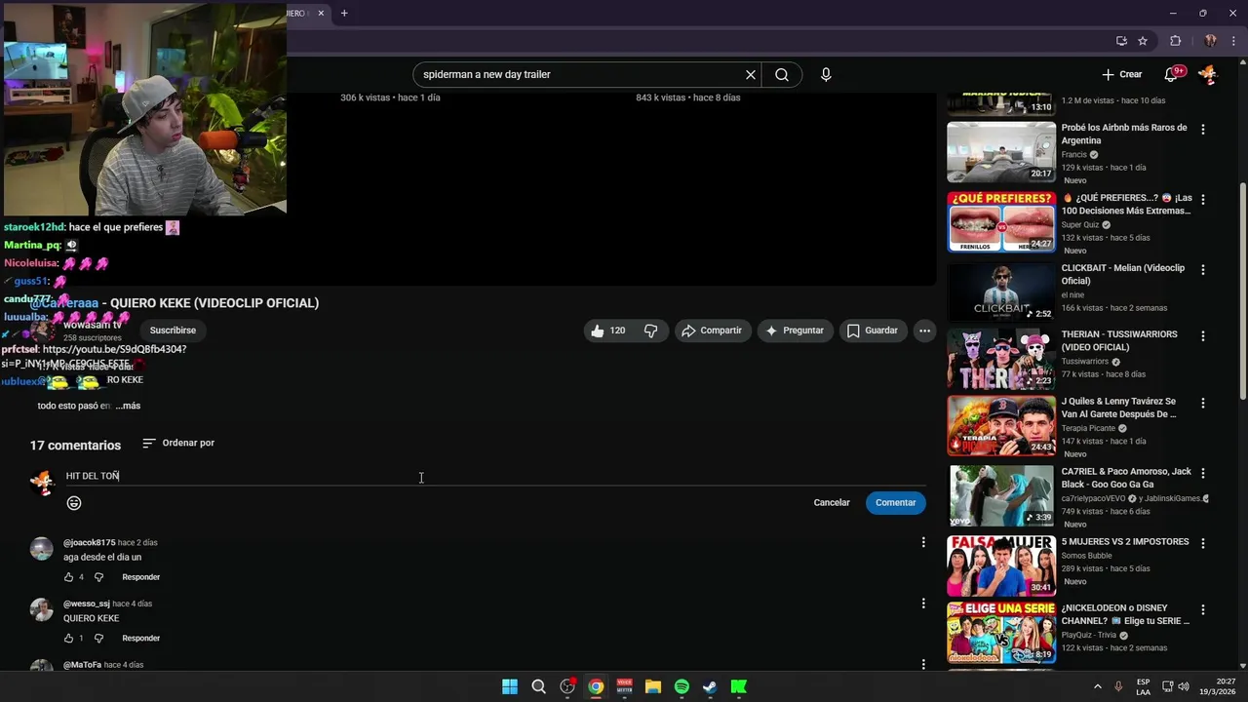Open the emoji picker for the comment
Screen dimensions: 1248x702
click(x=74, y=503)
